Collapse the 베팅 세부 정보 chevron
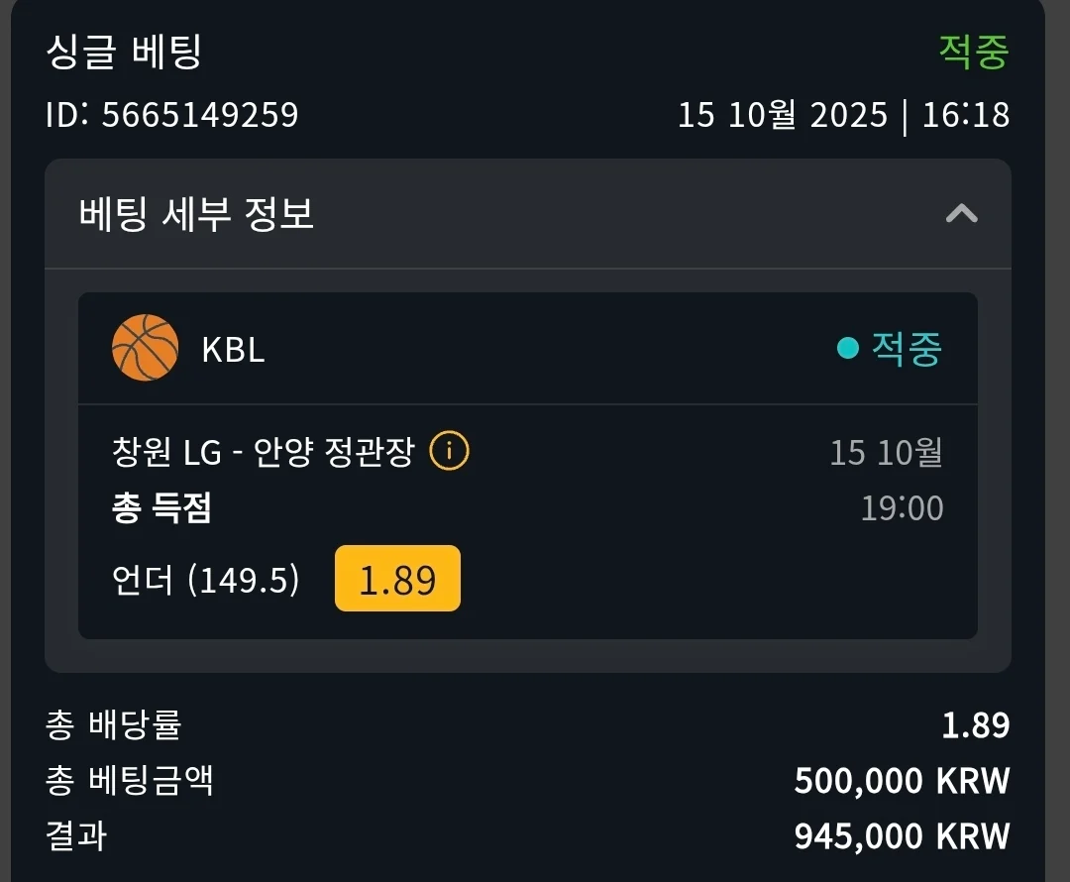Viewport: 1070px width, 882px height. point(961,213)
